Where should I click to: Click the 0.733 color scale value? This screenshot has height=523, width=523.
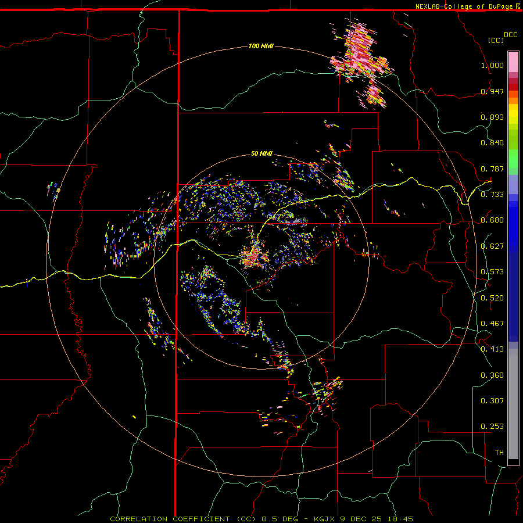pos(492,194)
